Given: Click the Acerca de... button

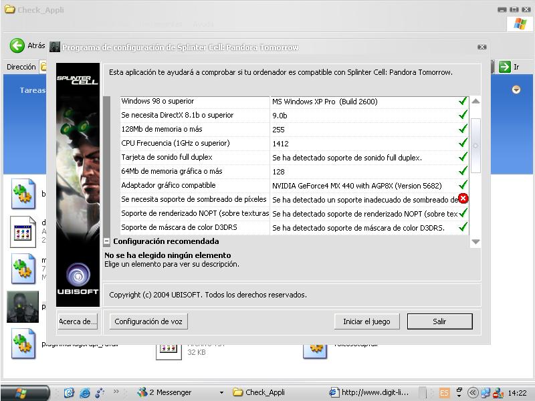Looking at the screenshot, I should coord(78,321).
